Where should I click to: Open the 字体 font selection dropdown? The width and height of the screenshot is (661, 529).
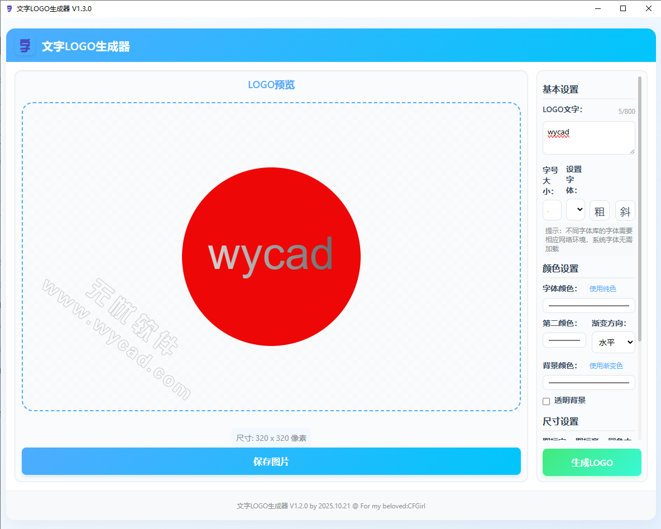point(576,210)
